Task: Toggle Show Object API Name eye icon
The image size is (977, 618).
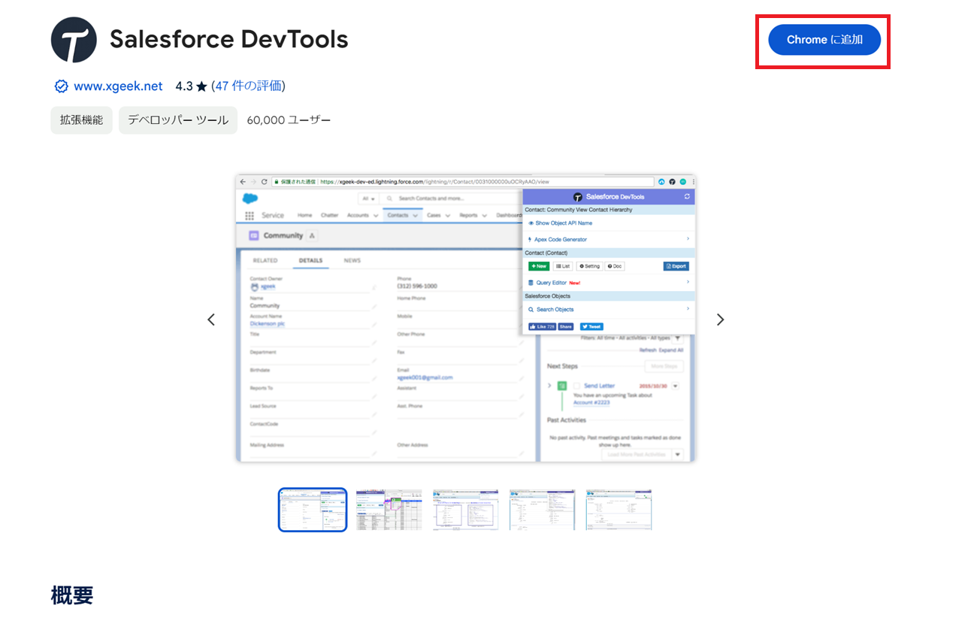Action: click(x=530, y=223)
